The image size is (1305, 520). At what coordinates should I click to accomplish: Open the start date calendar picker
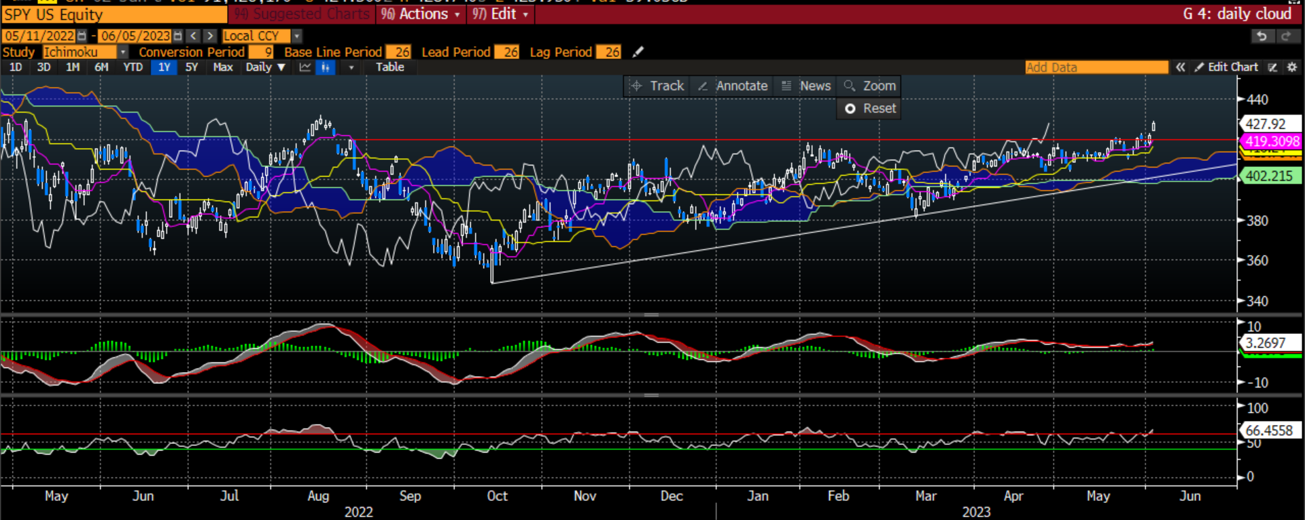click(82, 36)
